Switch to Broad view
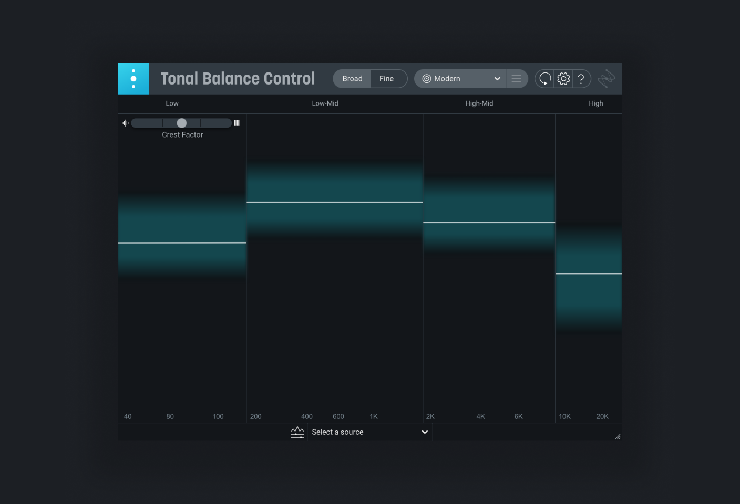740x504 pixels. pyautogui.click(x=352, y=79)
